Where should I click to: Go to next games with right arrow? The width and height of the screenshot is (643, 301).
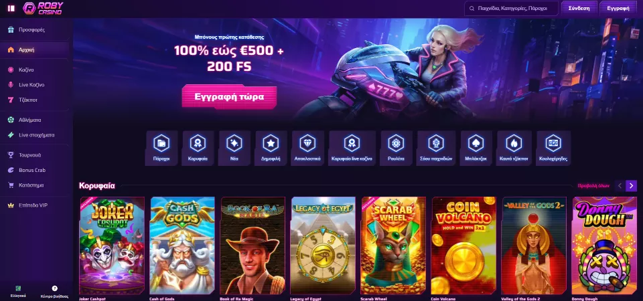632,185
